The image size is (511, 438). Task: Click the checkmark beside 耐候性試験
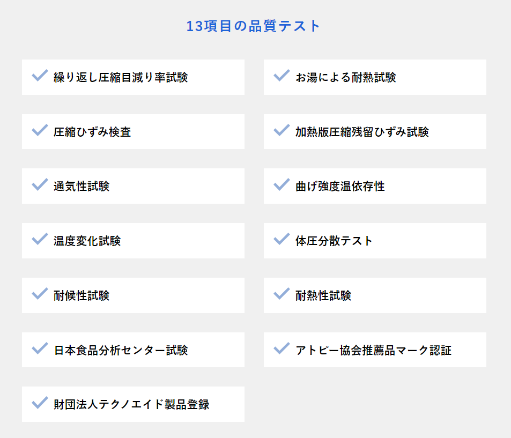pyautogui.click(x=40, y=294)
